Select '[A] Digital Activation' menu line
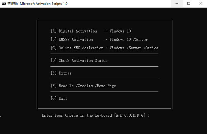This screenshot has height=134, width=207. pyautogui.click(x=91, y=31)
